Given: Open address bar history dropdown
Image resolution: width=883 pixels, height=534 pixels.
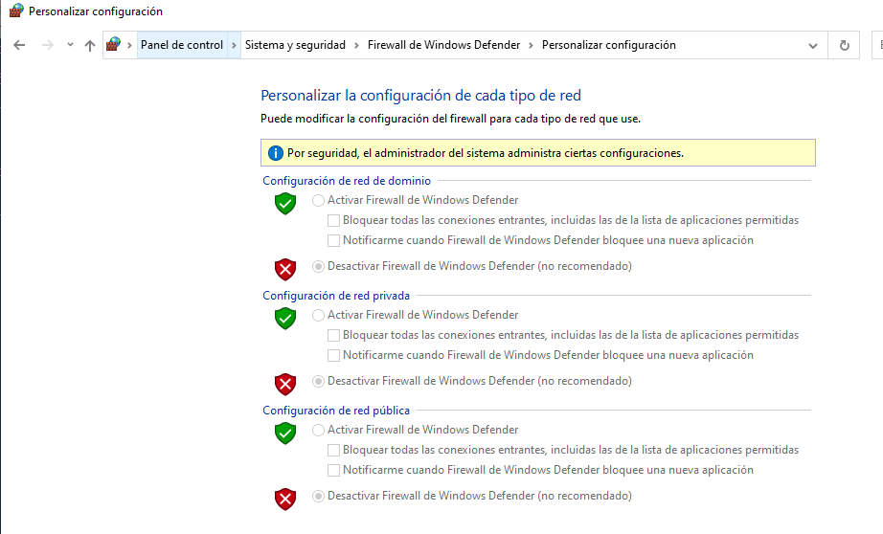Looking at the screenshot, I should point(812,46).
